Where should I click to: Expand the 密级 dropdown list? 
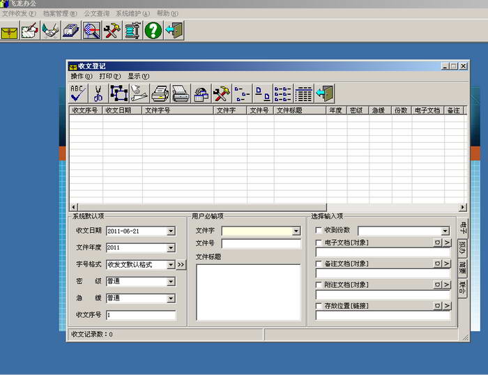click(171, 282)
